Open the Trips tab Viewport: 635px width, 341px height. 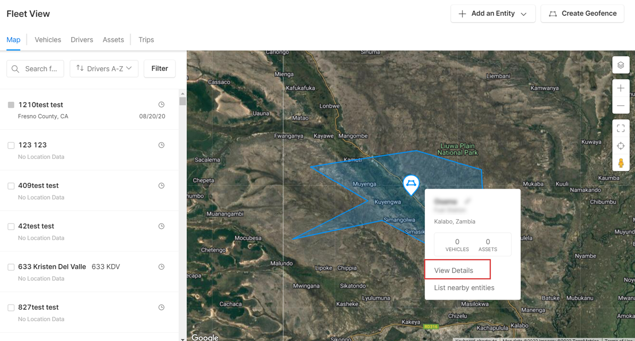tap(146, 39)
